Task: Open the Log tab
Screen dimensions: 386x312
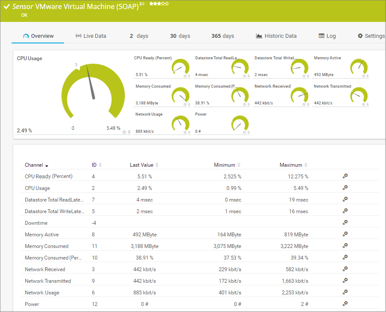Action: (x=327, y=36)
